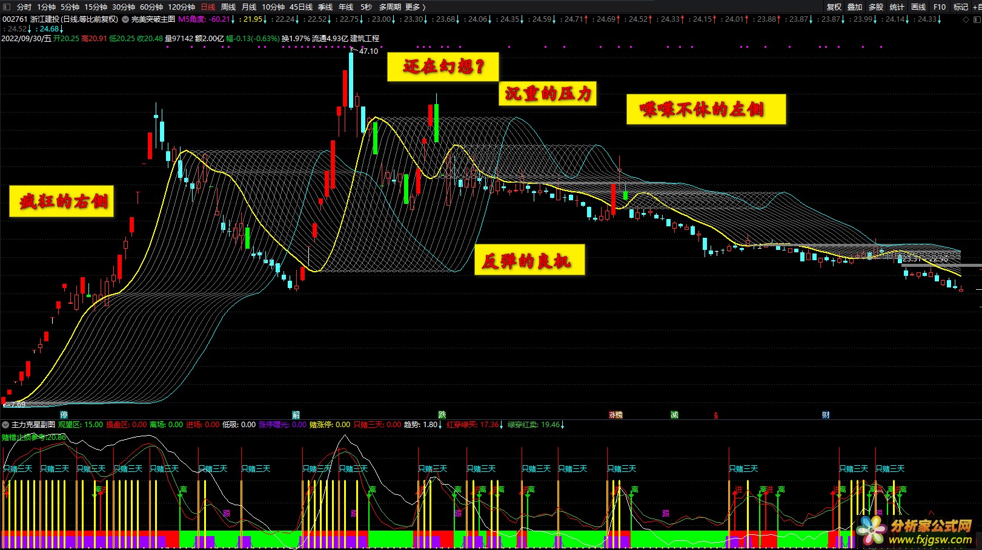Click the 观望区: 15.00 readout
982x550 pixels.
[81, 425]
